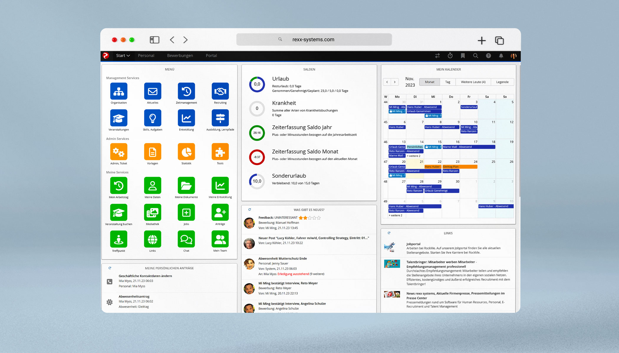
Task: Select the Personal menu item
Action: coord(146,56)
